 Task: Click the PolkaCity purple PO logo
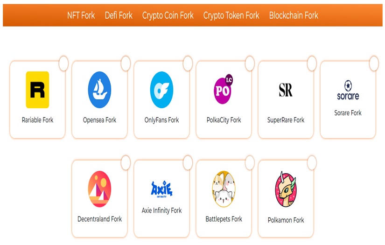(223, 89)
